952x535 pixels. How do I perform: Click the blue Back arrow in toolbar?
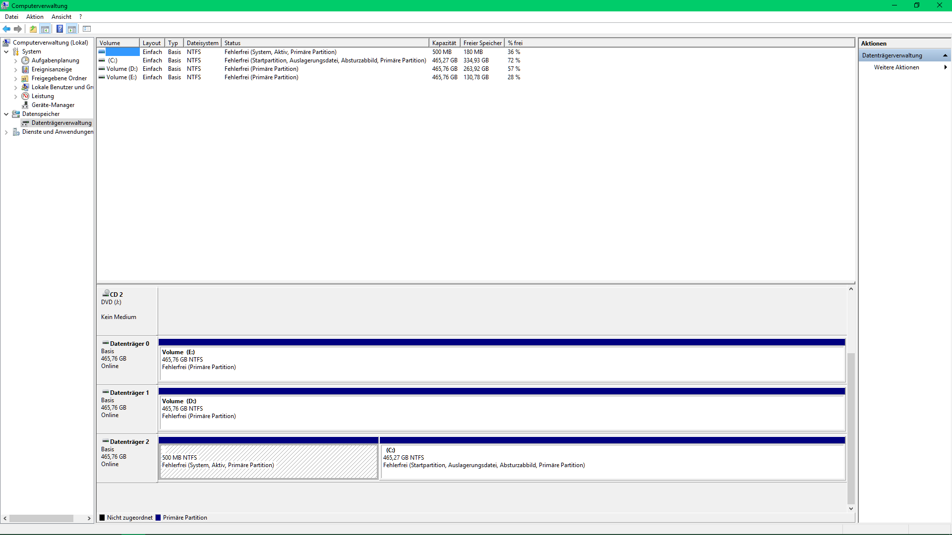6,29
